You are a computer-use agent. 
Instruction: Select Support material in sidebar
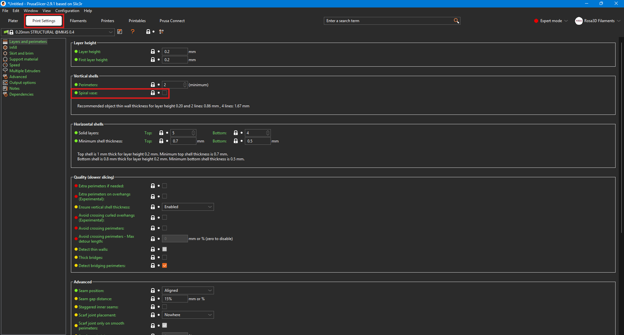pyautogui.click(x=24, y=59)
